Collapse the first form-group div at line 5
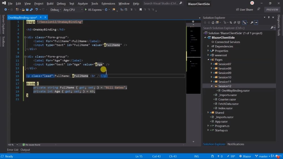The width and height of the screenshot is (283, 159). [x=25, y=37]
